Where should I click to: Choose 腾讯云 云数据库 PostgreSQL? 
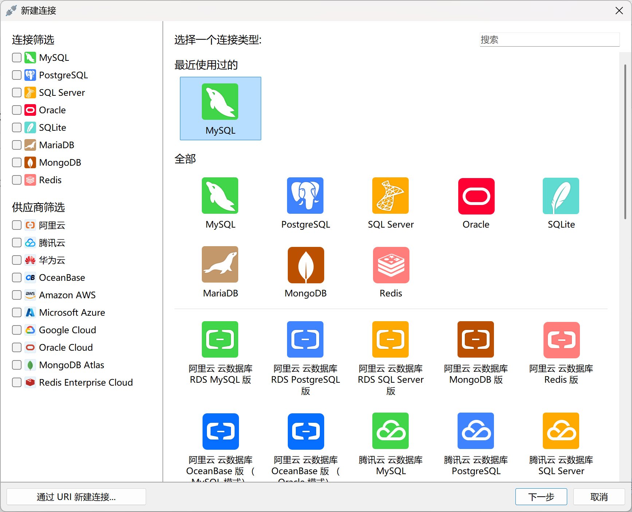[x=476, y=444]
